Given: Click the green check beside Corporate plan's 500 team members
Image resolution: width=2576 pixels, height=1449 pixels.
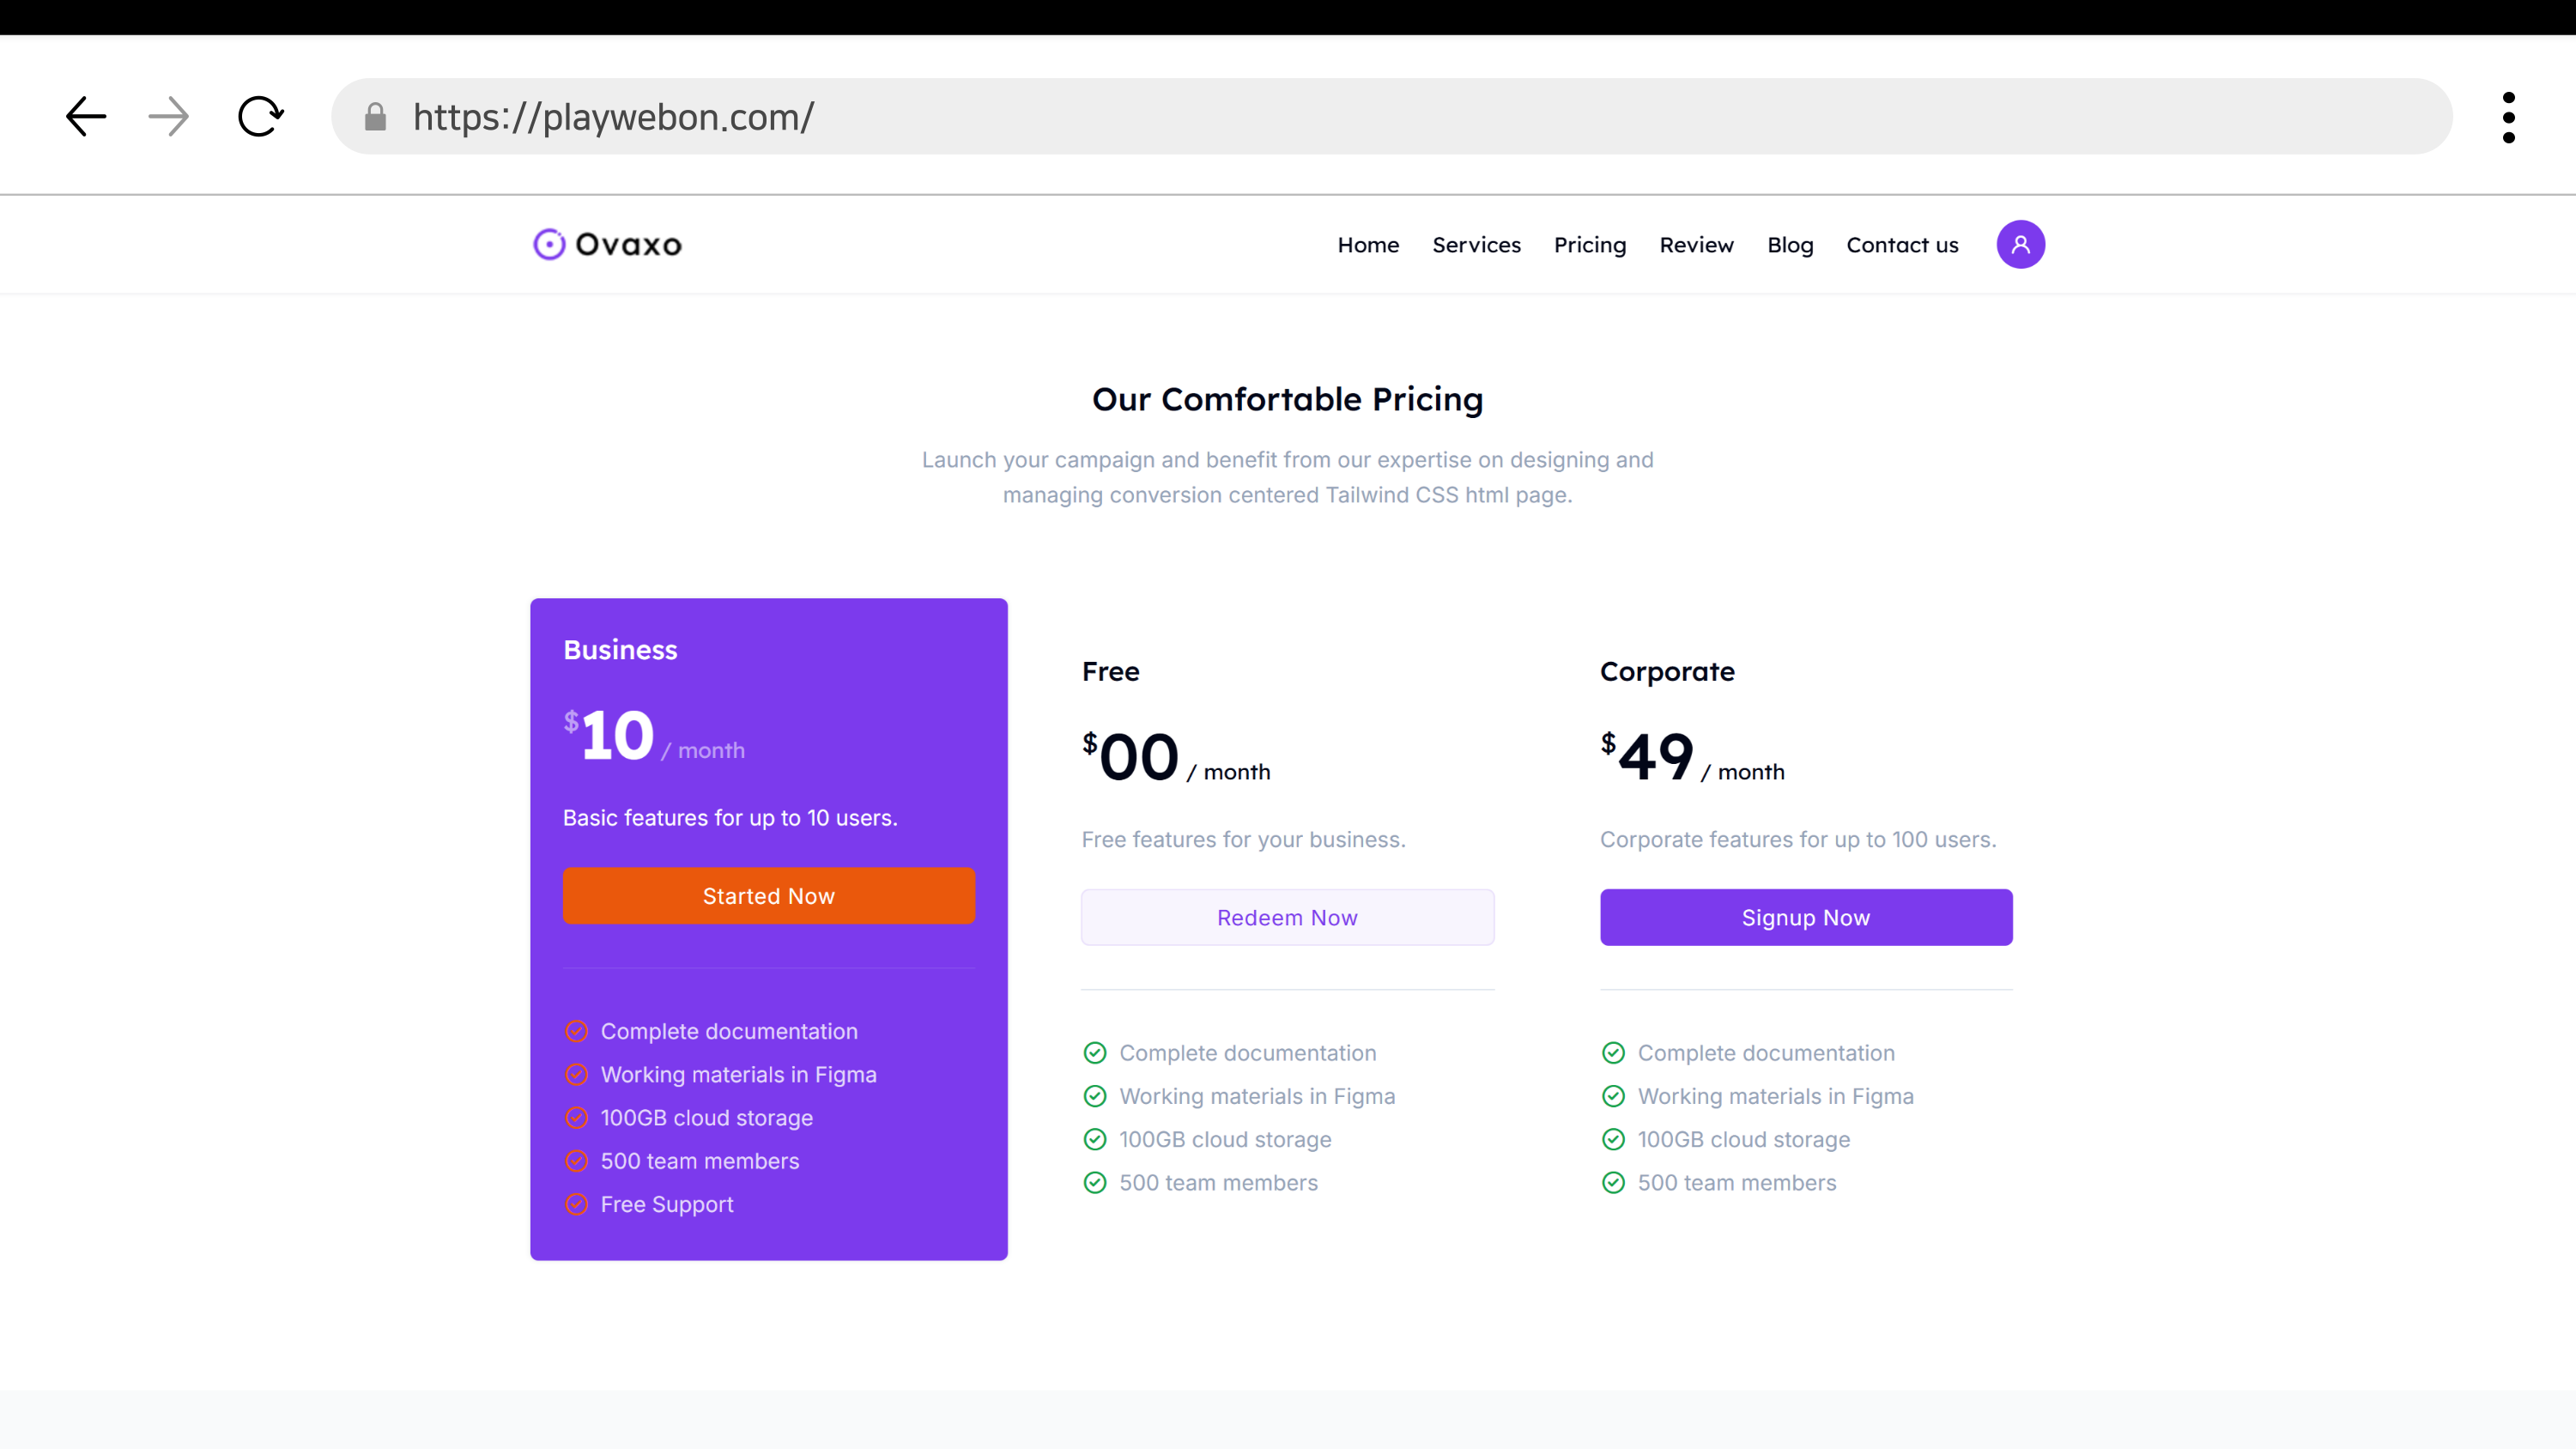Looking at the screenshot, I should tap(1613, 1182).
